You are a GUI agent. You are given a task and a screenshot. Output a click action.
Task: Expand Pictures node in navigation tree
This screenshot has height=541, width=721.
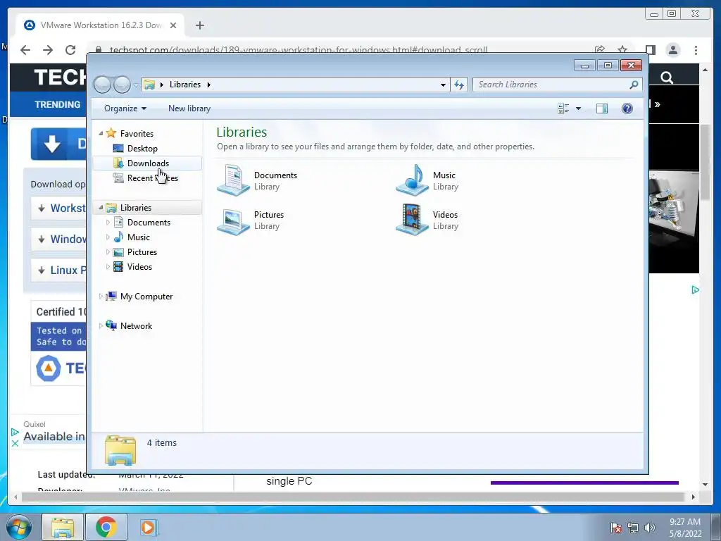coord(108,252)
